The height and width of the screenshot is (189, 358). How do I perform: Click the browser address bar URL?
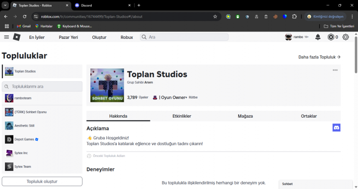[x=92, y=16]
